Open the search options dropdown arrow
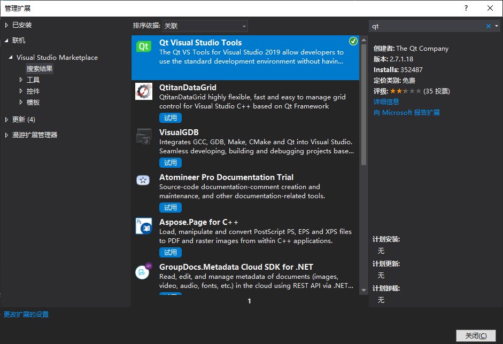This screenshot has width=503, height=344. (496, 26)
